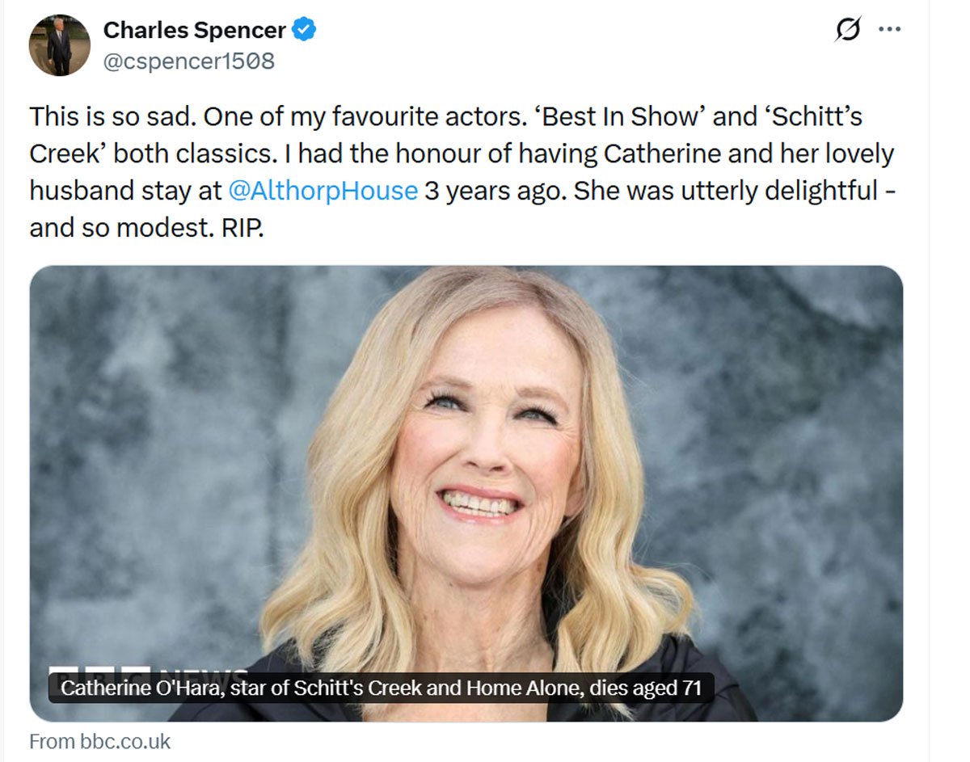Open the "From bbc.co.uk" source link

[99, 742]
